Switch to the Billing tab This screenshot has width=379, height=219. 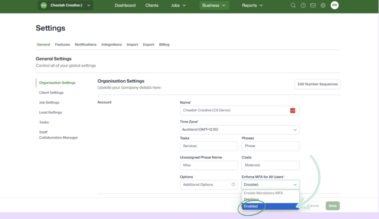(164, 45)
